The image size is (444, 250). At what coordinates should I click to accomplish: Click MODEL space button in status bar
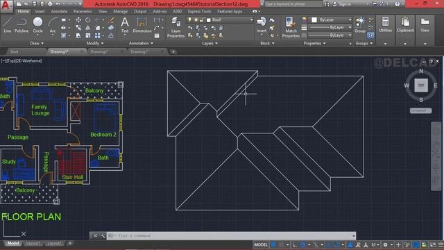261,244
